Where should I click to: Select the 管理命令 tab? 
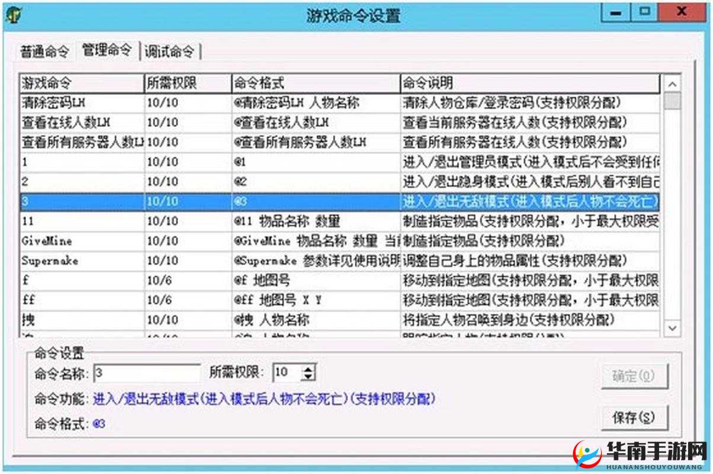(x=107, y=52)
